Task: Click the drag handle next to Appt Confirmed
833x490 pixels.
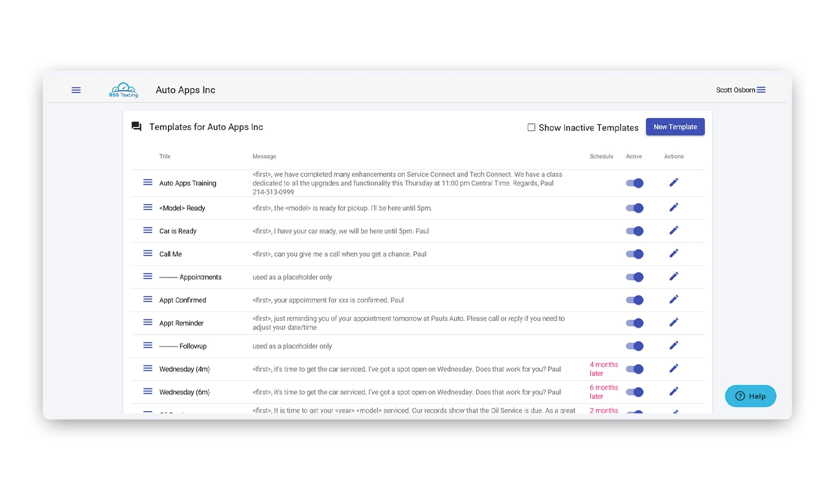Action: tap(147, 300)
